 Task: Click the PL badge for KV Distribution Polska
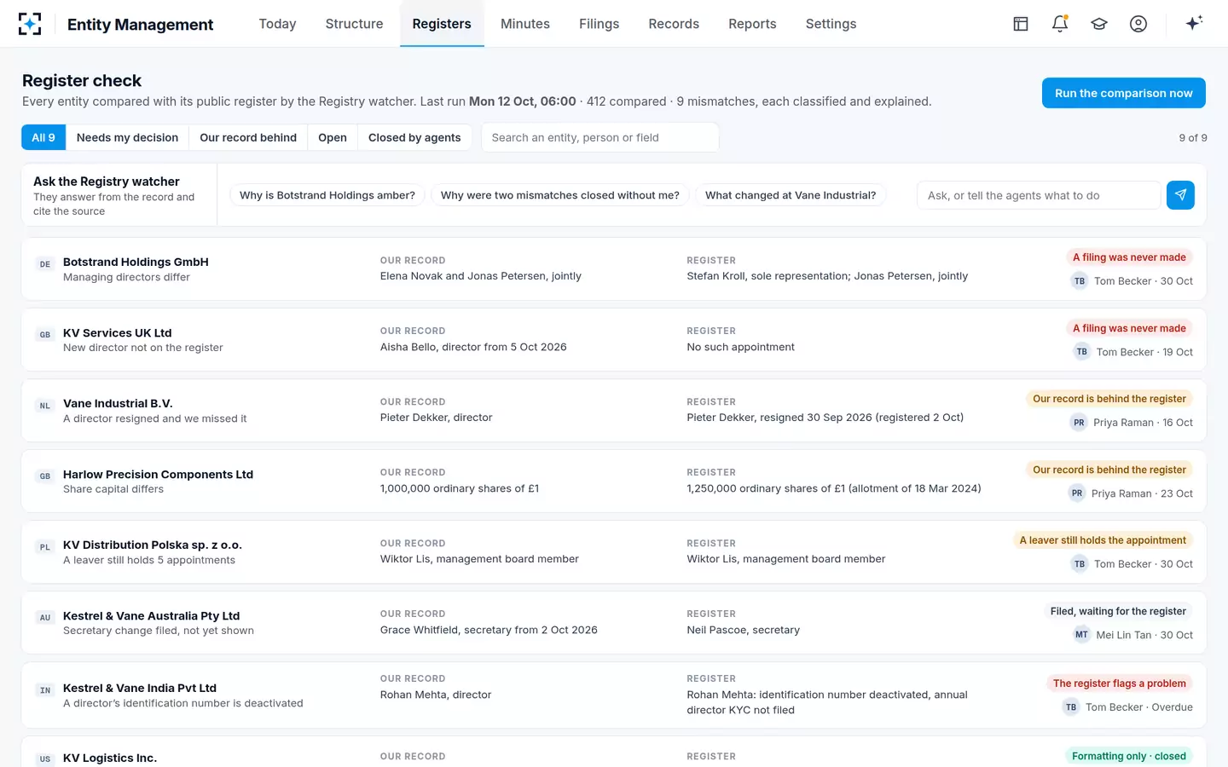point(45,547)
